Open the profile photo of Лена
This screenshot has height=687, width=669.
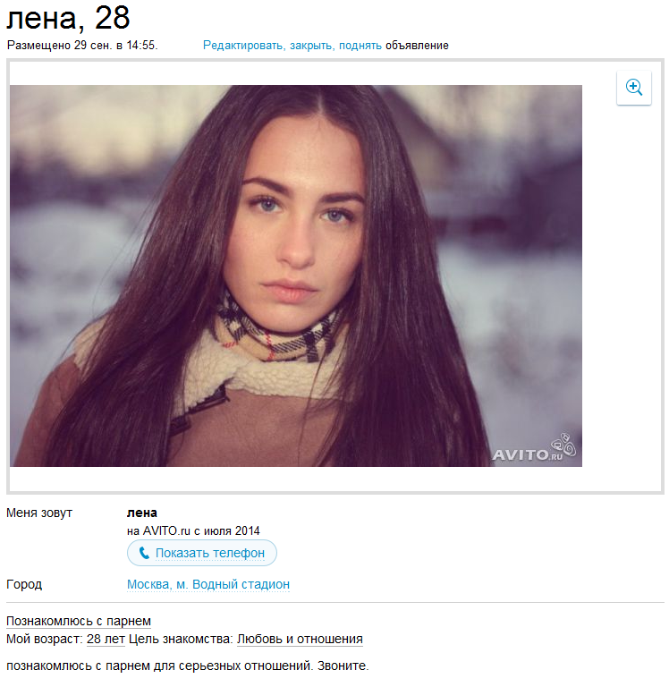(x=296, y=276)
